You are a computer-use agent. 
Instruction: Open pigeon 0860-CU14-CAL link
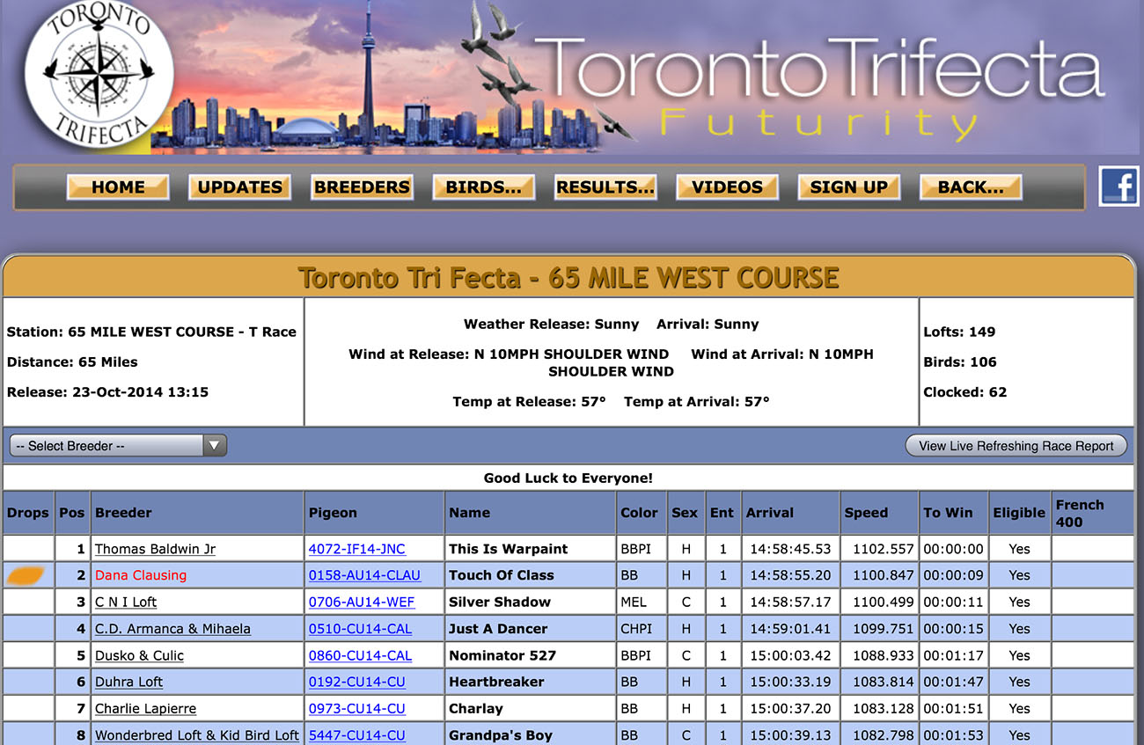pyautogui.click(x=360, y=655)
